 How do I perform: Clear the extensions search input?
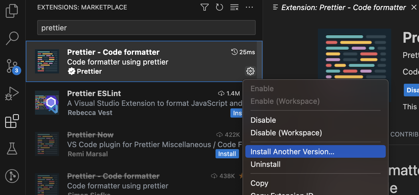click(234, 7)
